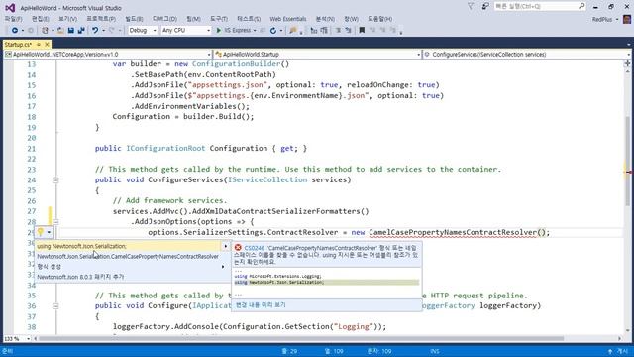Click the split editor handle above scrollbar
The image size is (634, 357).
point(627,63)
